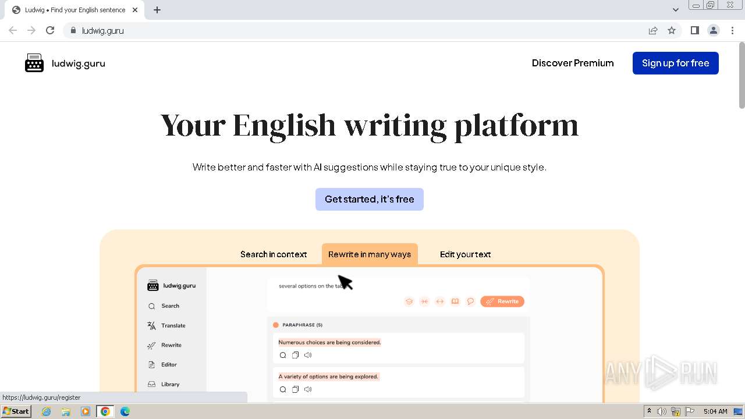The width and height of the screenshot is (745, 419).
Task: Click the expand arrows icon in rewrite toolbar
Action: (440, 301)
